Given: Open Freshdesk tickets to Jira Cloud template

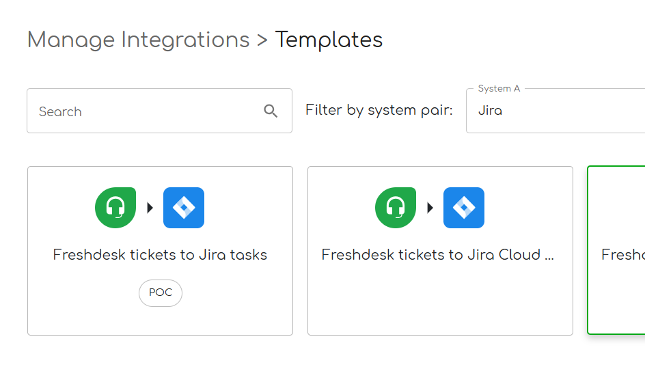Looking at the screenshot, I should [x=437, y=255].
